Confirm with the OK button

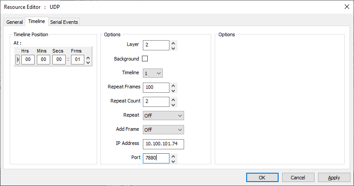pos(262,178)
